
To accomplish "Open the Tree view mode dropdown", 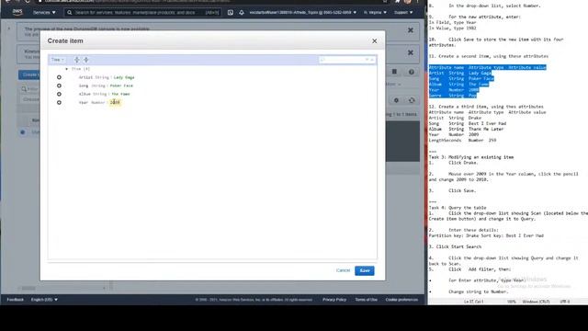I will (x=57, y=60).
